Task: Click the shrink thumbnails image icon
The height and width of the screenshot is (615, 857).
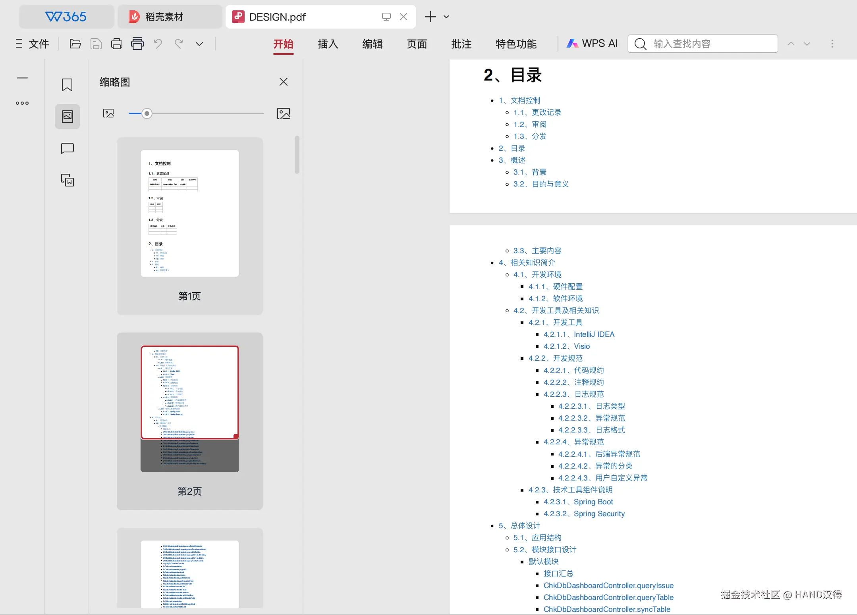Action: click(x=108, y=113)
